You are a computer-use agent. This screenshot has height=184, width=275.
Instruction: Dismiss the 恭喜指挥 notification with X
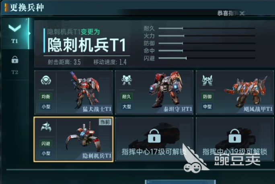[242, 13]
